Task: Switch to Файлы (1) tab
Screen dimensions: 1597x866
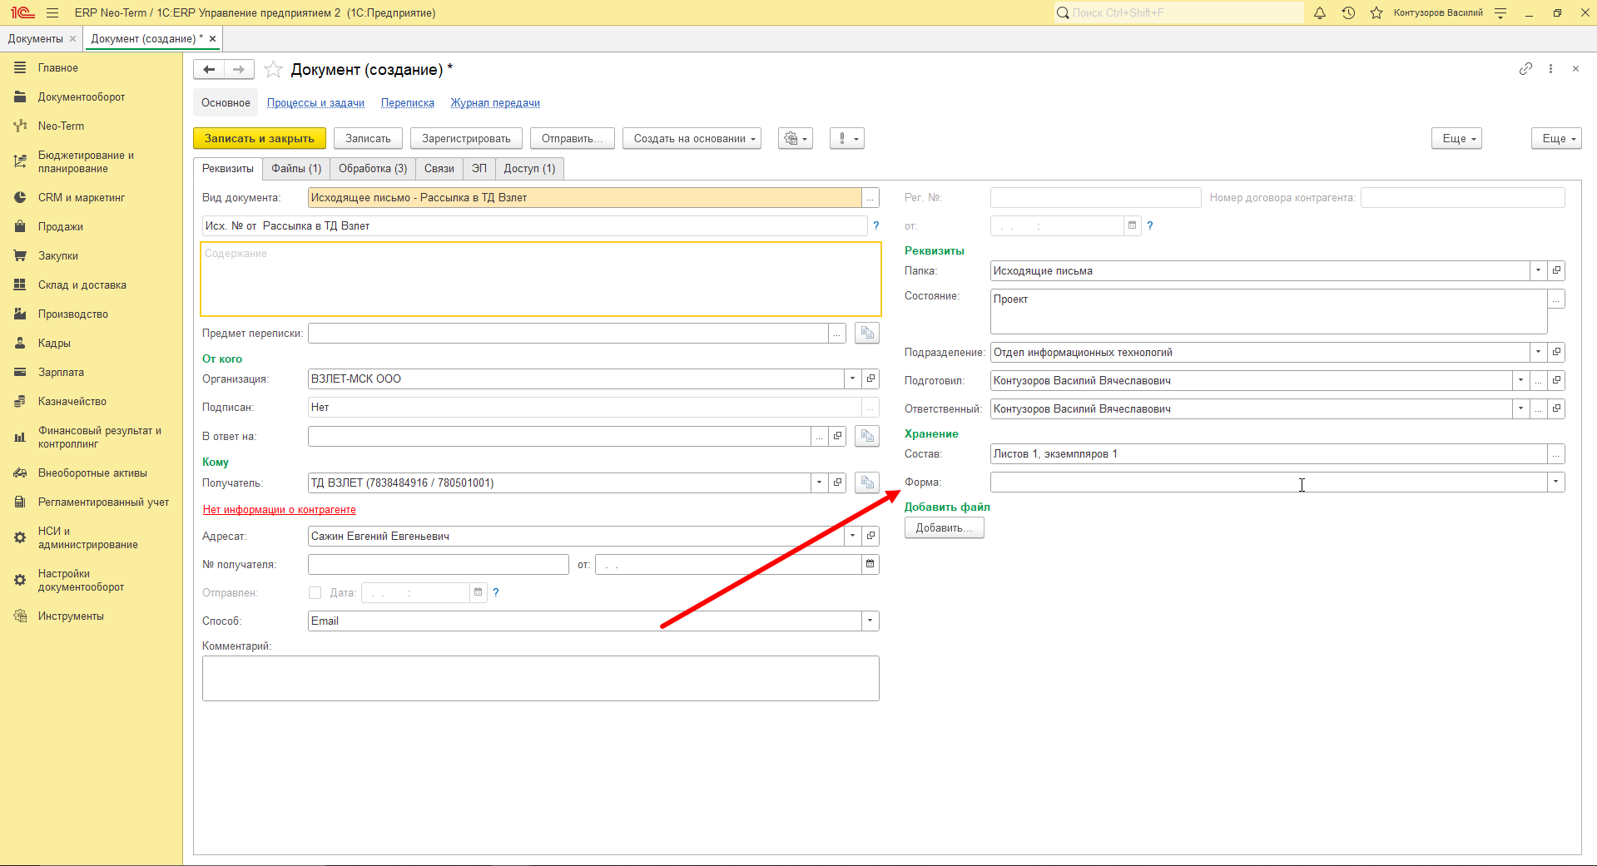Action: click(296, 169)
